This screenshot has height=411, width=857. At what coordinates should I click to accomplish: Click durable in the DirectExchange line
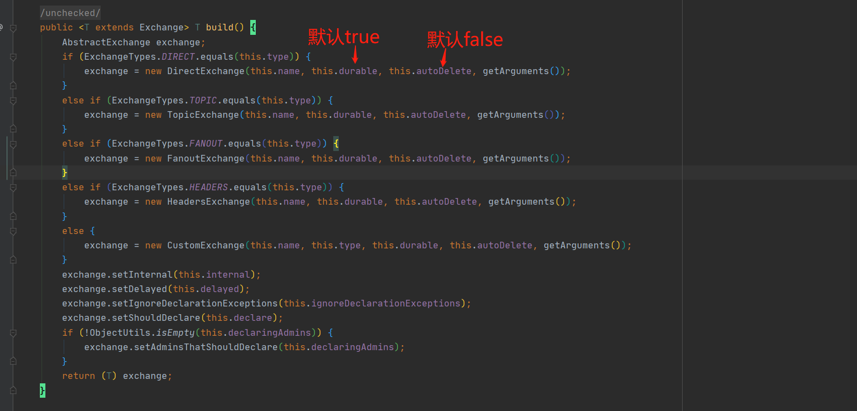pyautogui.click(x=358, y=71)
